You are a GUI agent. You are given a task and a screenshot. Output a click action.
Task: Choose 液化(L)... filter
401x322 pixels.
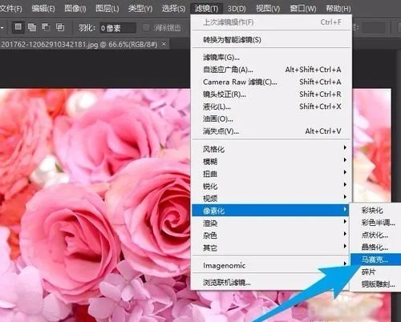pos(271,107)
